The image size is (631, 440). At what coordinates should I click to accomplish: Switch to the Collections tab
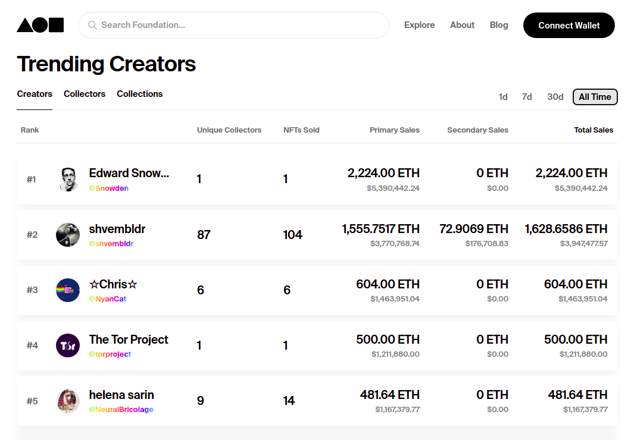[140, 93]
